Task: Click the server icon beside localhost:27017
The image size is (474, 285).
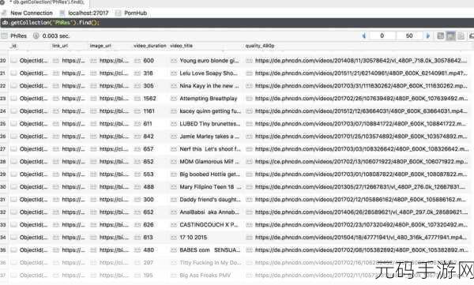Action: pos(62,13)
